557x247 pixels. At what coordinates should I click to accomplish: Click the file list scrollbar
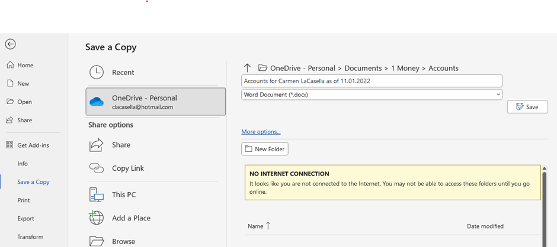[x=544, y=209]
